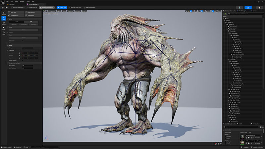
Task: Toggle the Update Children checkbox
Action: pyautogui.click(x=22, y=61)
